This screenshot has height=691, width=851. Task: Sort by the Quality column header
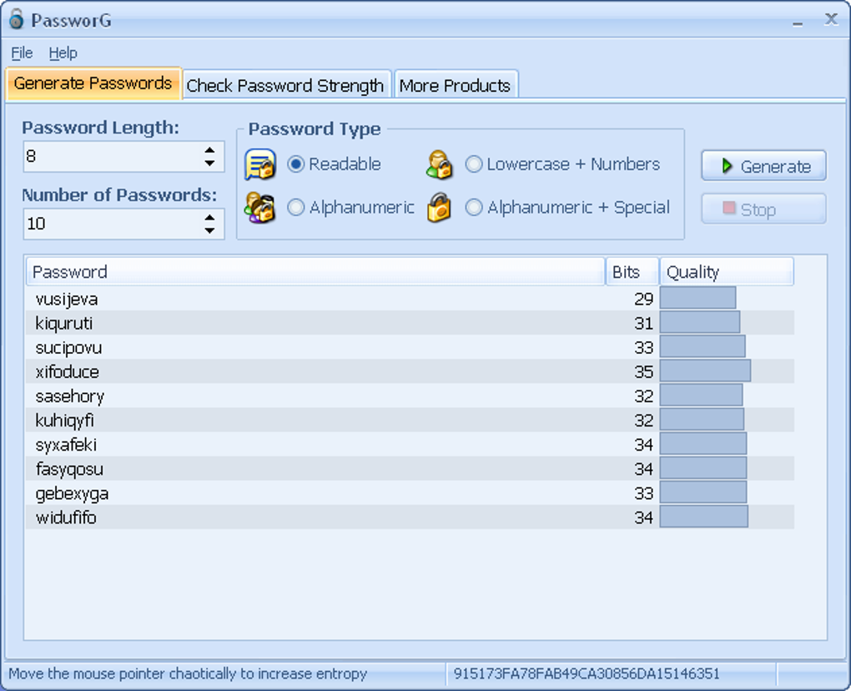pyautogui.click(x=727, y=271)
